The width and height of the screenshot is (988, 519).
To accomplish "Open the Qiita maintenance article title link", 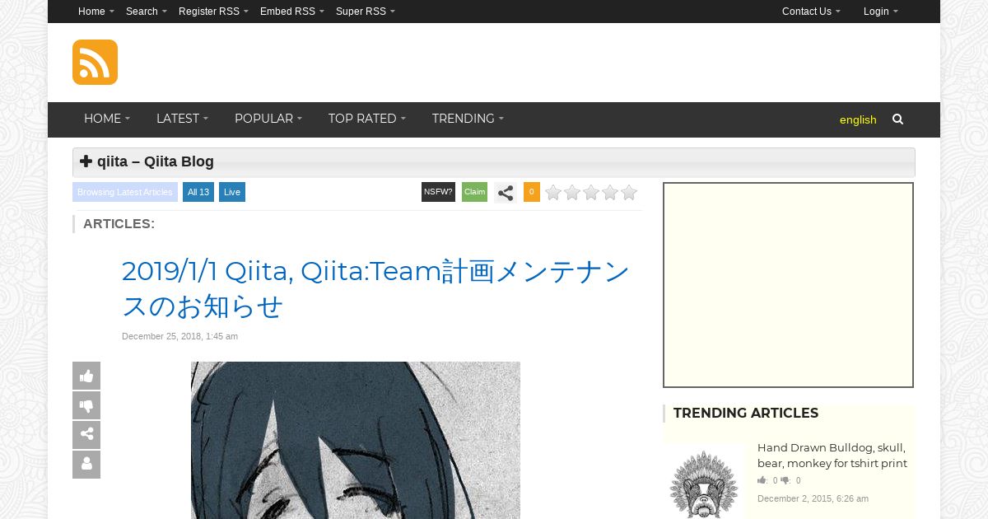I will pyautogui.click(x=375, y=288).
